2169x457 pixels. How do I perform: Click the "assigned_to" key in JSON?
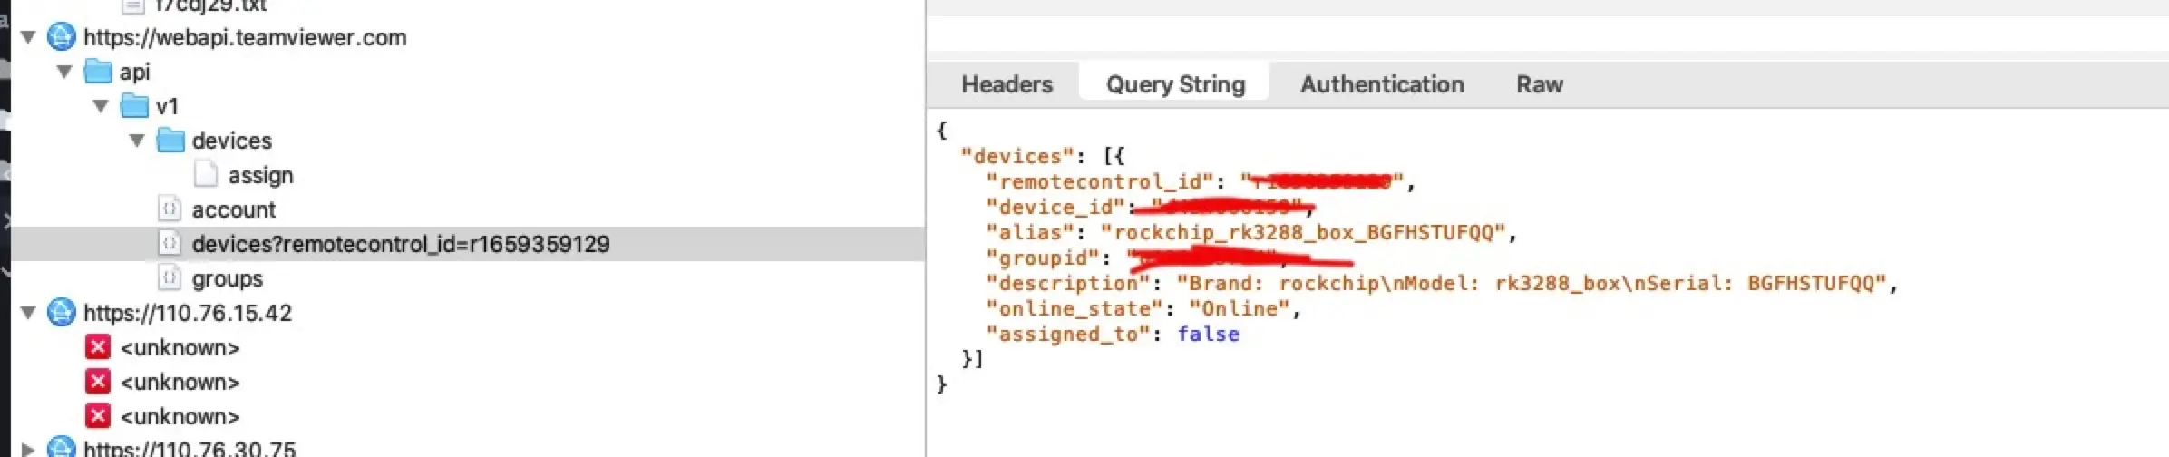coord(1068,334)
